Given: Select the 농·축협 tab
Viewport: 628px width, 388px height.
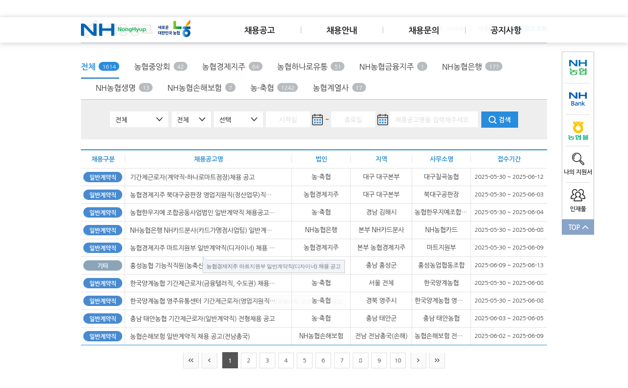Looking at the screenshot, I should click(x=274, y=87).
